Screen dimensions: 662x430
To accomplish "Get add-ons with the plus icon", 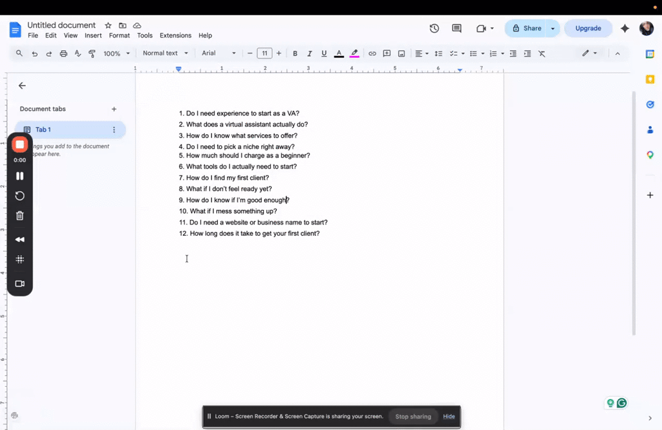I will point(650,195).
